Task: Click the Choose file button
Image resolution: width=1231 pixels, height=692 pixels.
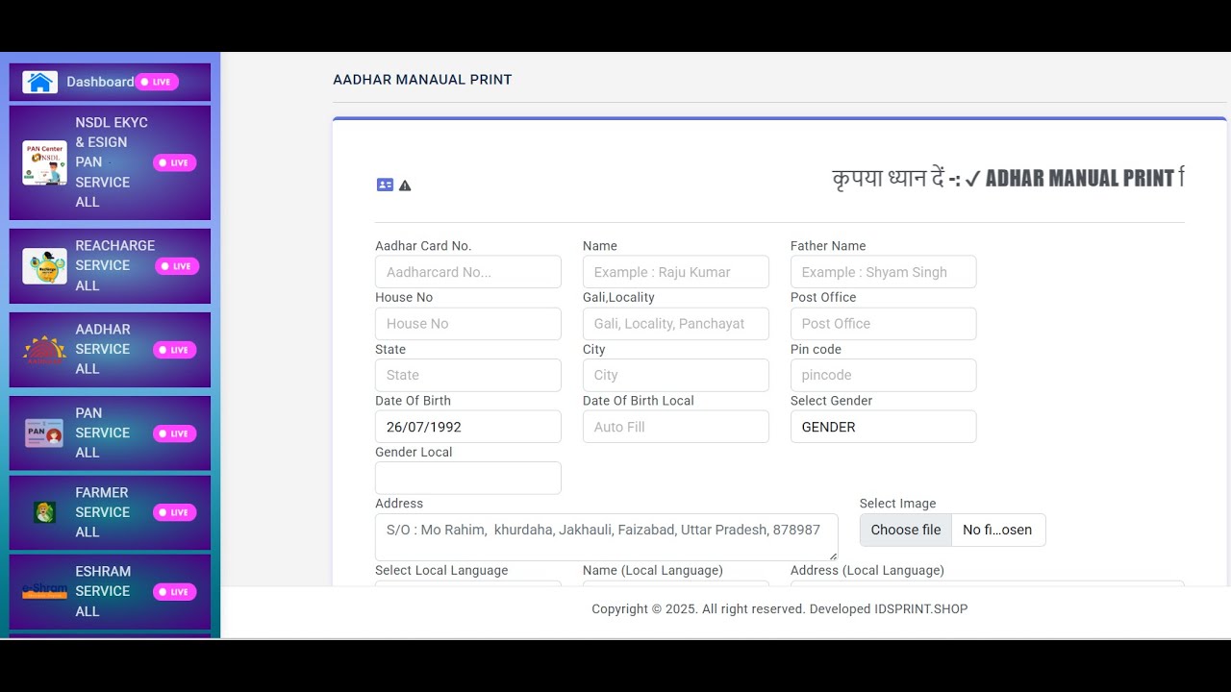Action: click(906, 530)
